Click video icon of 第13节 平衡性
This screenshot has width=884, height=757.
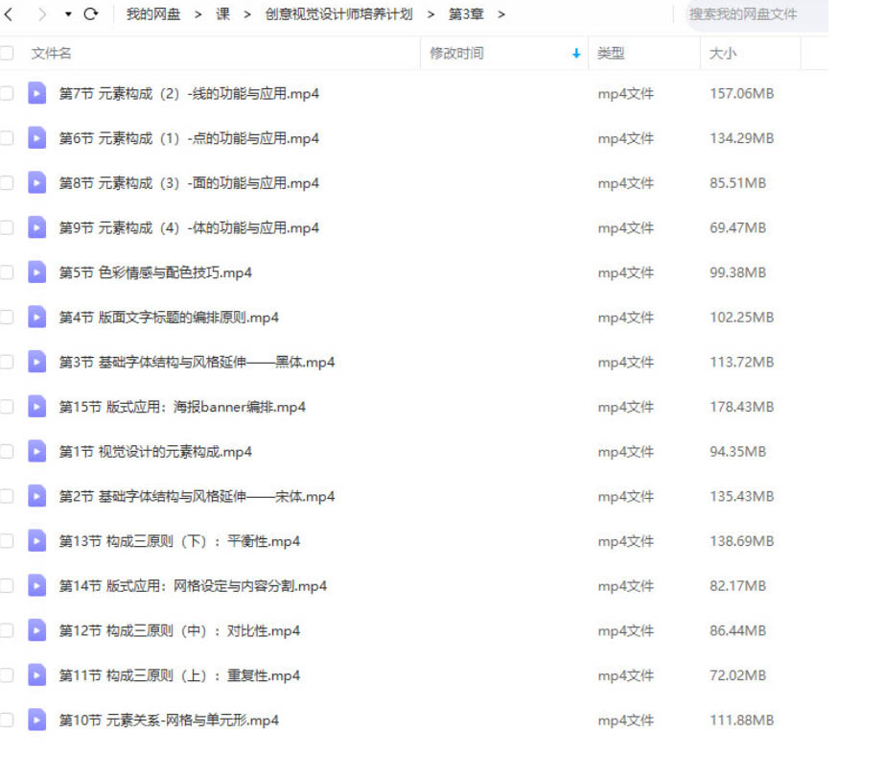click(36, 541)
